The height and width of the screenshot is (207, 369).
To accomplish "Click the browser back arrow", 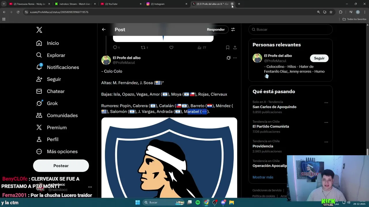I will click(x=4, y=12).
